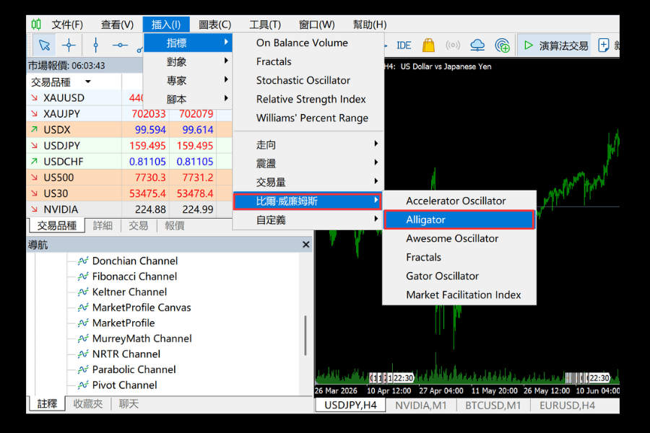The image size is (650, 433).
Task: Select Pivot Channel in navigator
Action: [x=124, y=385]
